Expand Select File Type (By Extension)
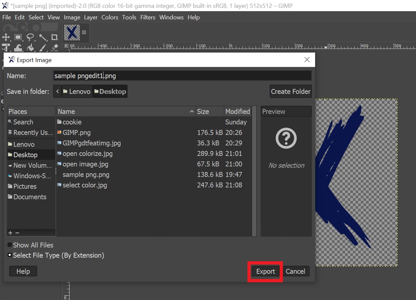Screen dimensions: 416x300 coord(10,255)
